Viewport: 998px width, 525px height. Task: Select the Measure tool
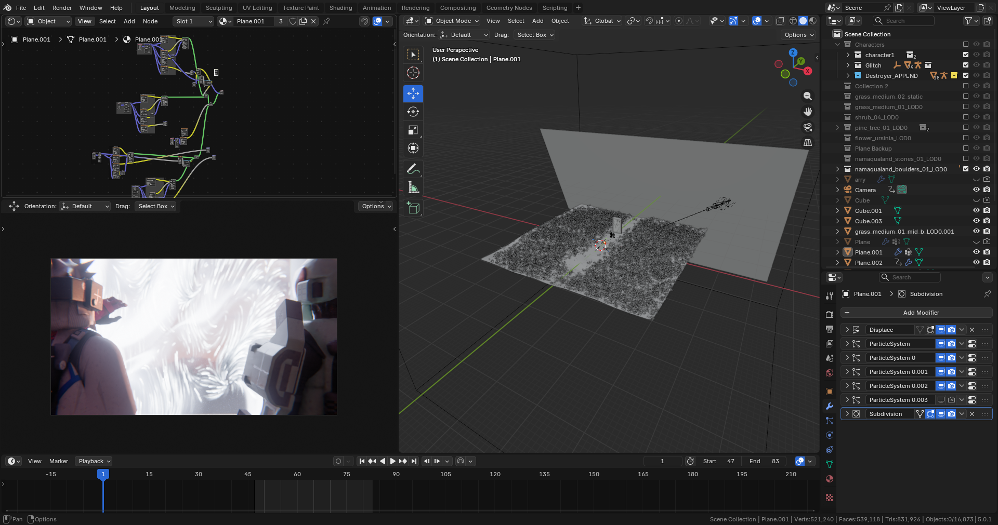point(413,187)
